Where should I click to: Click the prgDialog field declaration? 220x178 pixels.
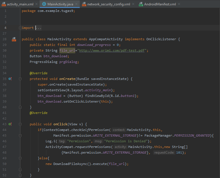[68, 62]
